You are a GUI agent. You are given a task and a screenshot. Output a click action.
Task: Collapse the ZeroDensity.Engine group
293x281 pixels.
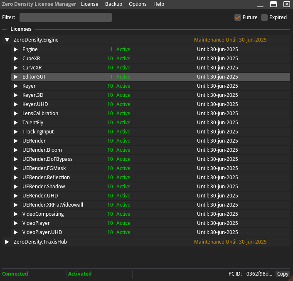(x=7, y=40)
